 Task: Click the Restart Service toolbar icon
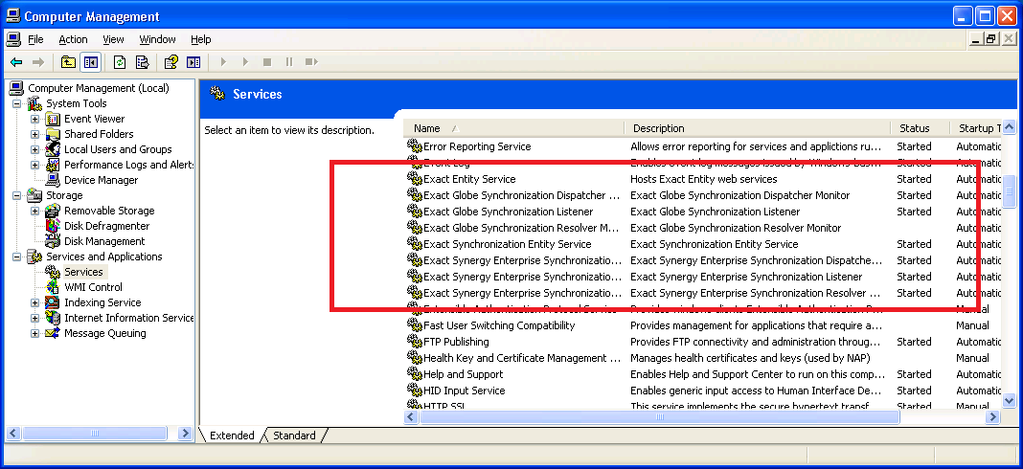[311, 62]
